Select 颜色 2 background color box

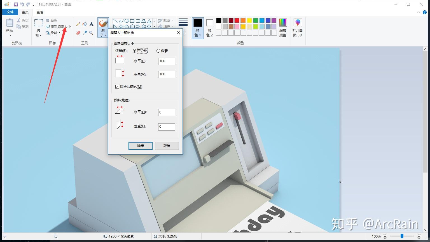[x=209, y=27]
